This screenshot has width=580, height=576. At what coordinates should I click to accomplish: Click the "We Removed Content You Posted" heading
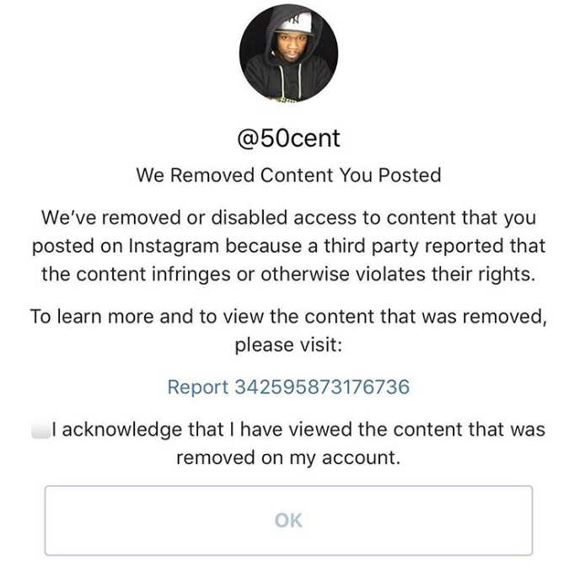[288, 175]
